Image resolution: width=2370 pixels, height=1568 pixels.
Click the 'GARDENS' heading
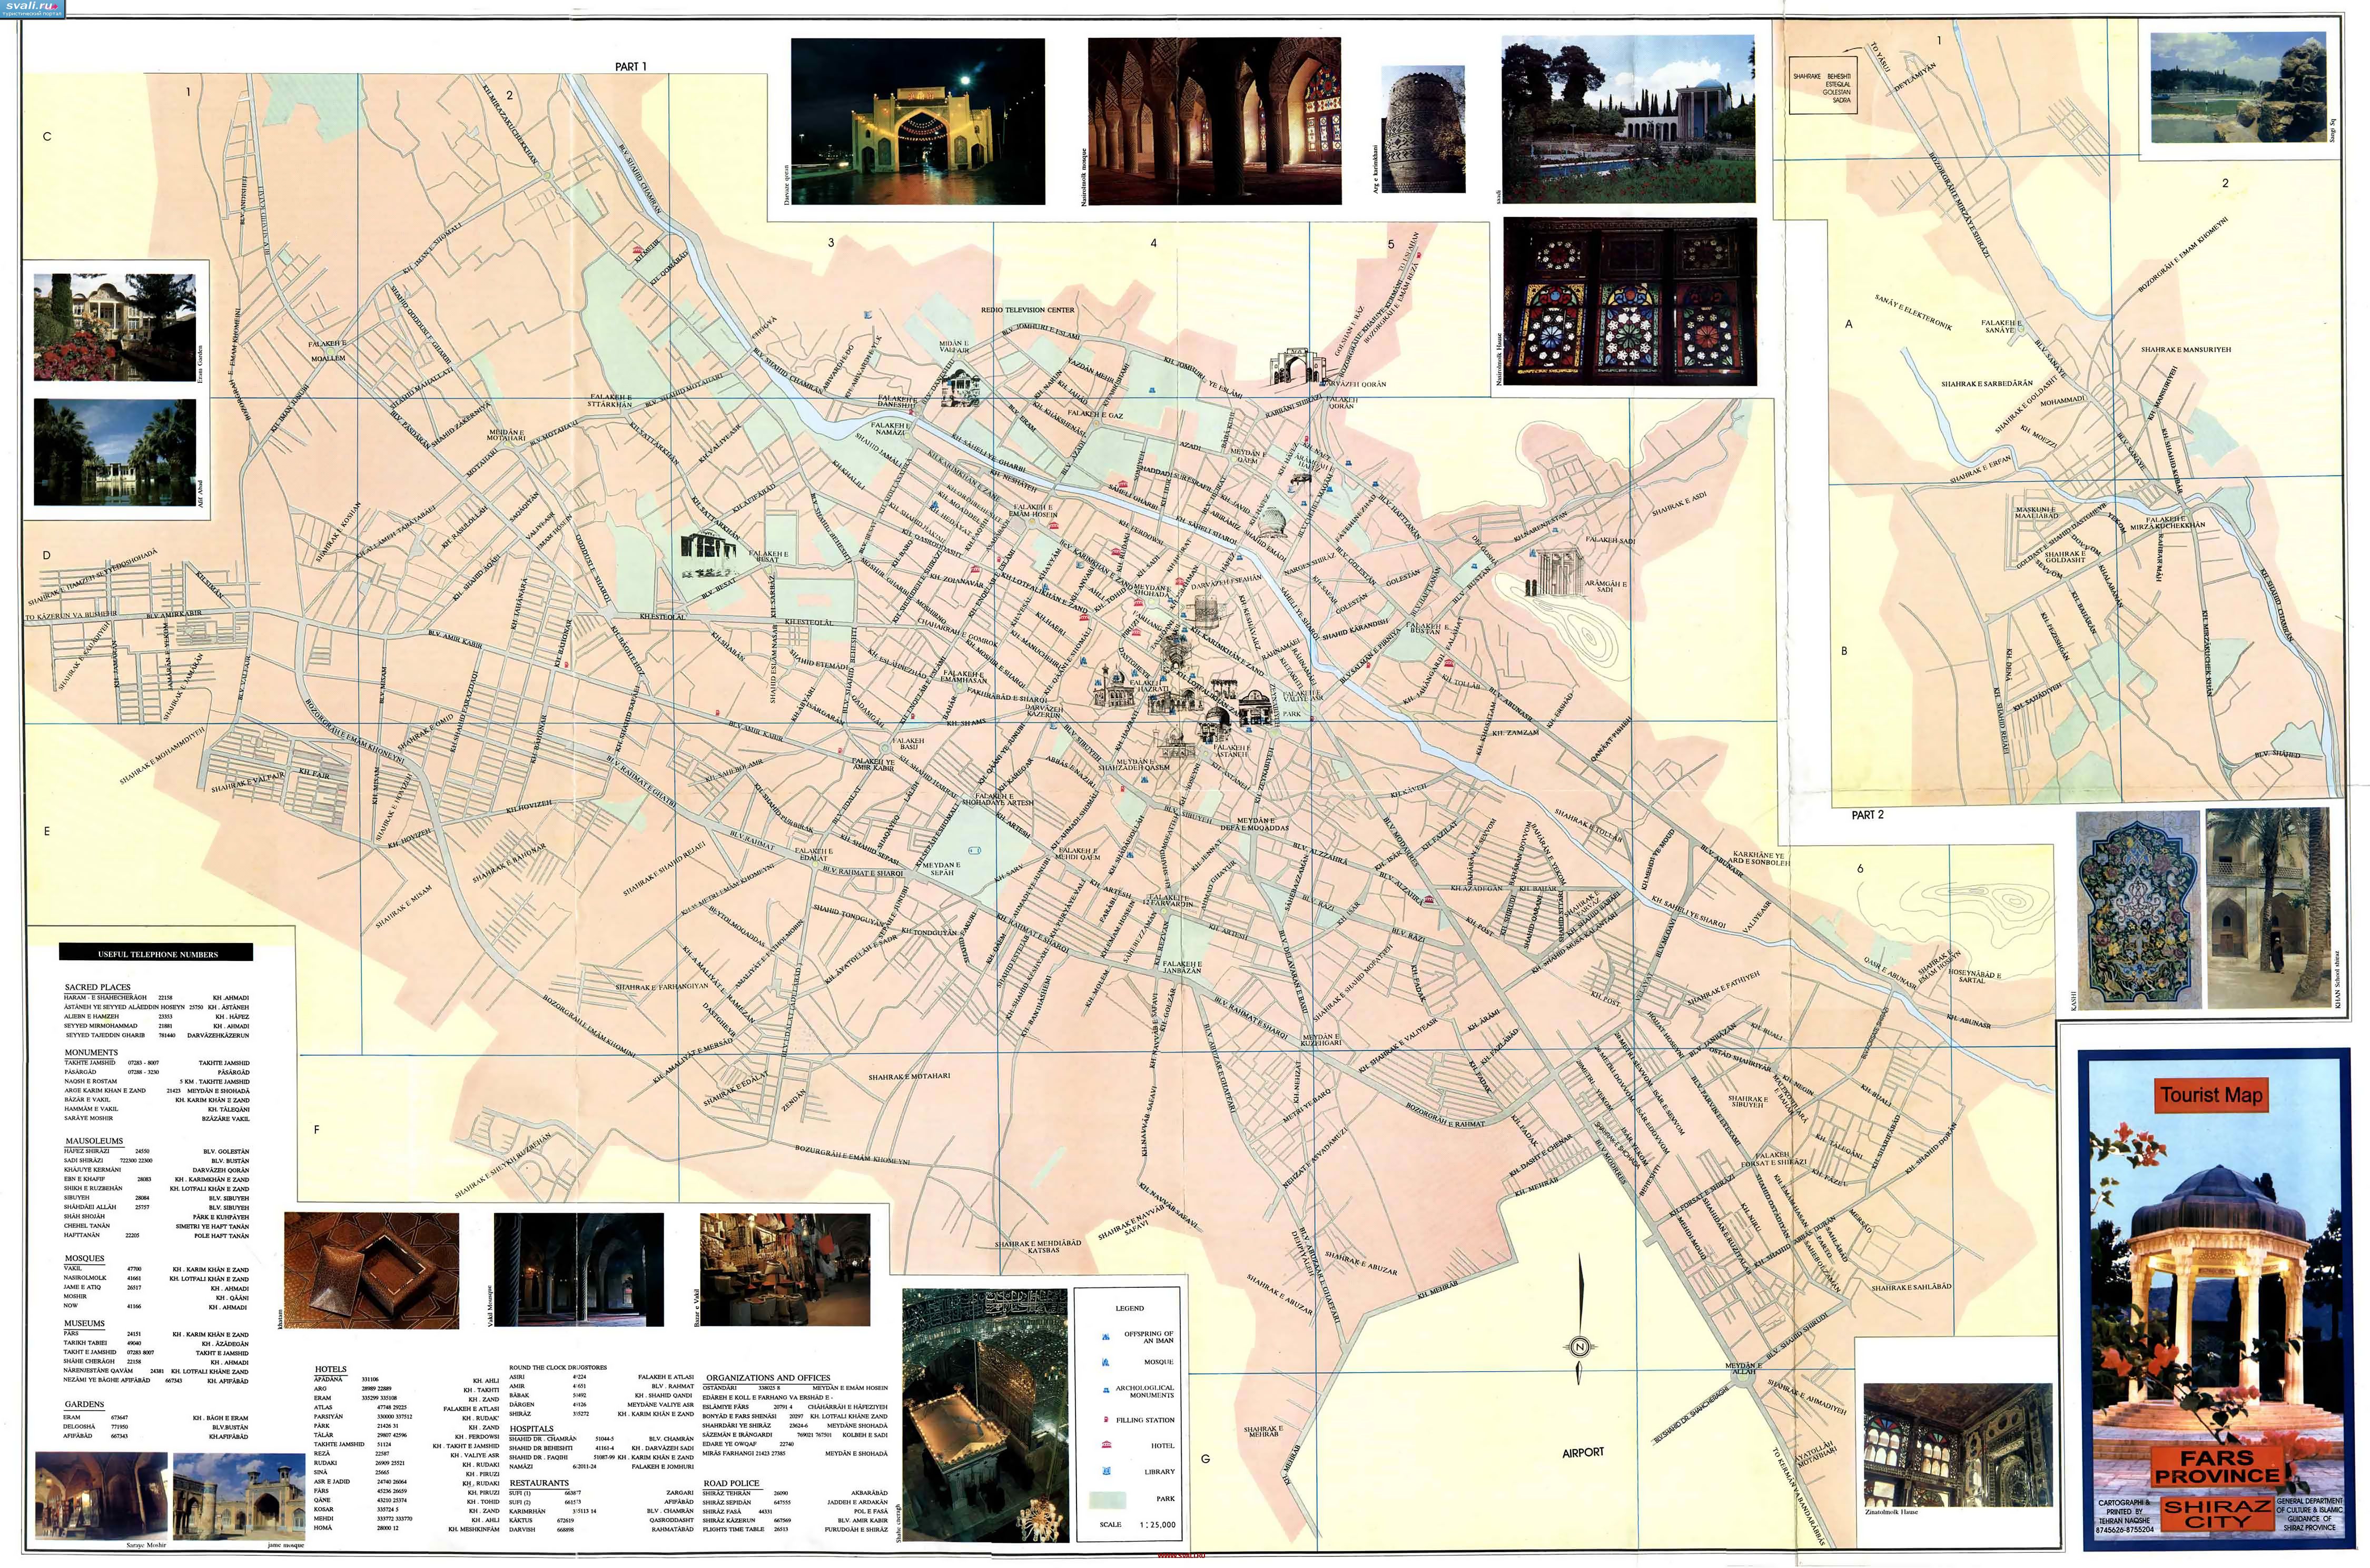tap(84, 1404)
